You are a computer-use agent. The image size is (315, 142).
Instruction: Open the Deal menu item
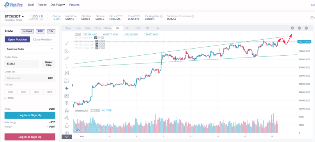coord(31,5)
